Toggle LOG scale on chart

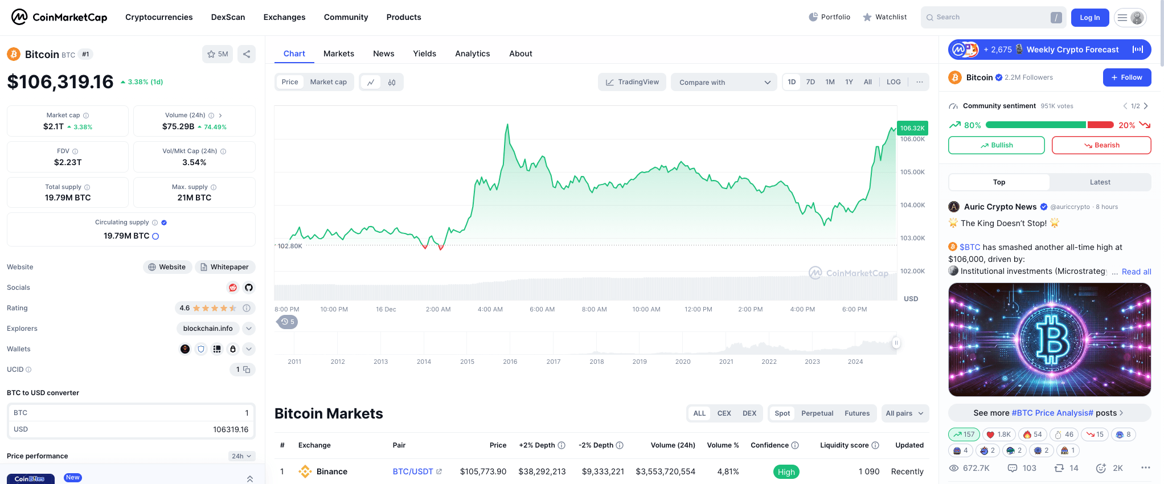point(894,82)
